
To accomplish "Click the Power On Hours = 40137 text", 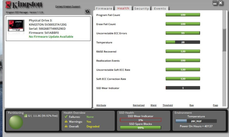I will click(x=196, y=126).
